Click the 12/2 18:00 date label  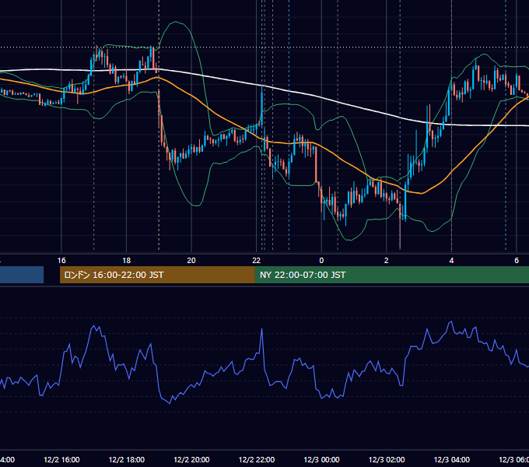tap(127, 459)
